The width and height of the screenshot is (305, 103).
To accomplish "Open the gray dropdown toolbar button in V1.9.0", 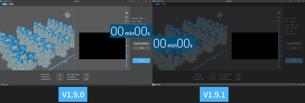I will point(11,4).
